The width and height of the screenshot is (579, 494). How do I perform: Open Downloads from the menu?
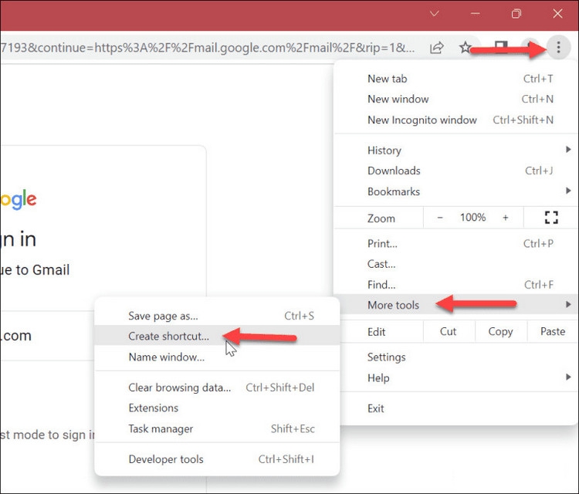pyautogui.click(x=456, y=171)
